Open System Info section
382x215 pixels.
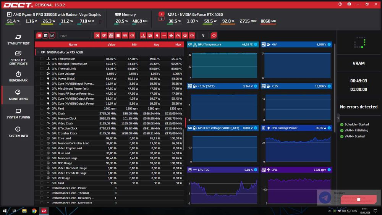(x=18, y=132)
